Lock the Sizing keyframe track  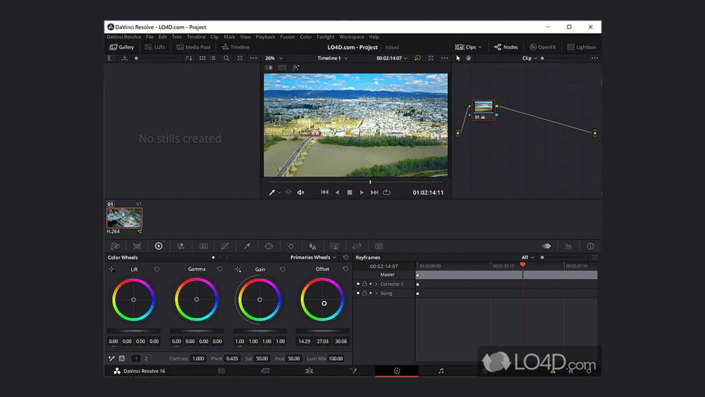point(364,293)
